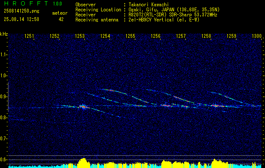
Task: Click the 1256 time axis marker
Action: [155, 36]
